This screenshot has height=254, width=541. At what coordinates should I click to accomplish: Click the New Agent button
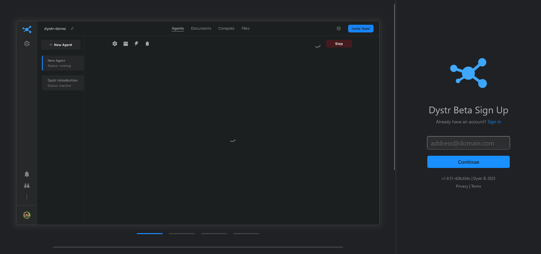[61, 45]
